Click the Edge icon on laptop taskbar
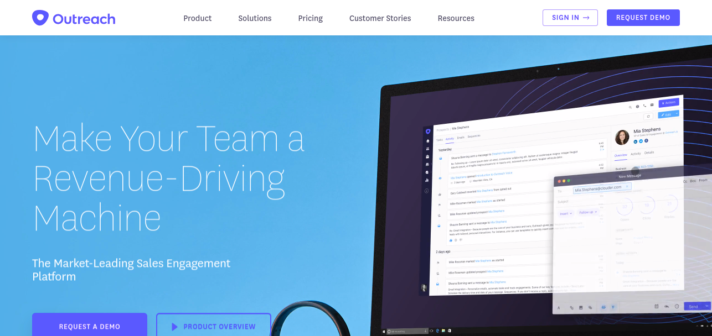Screen dimensions: 712x336 point(437,330)
